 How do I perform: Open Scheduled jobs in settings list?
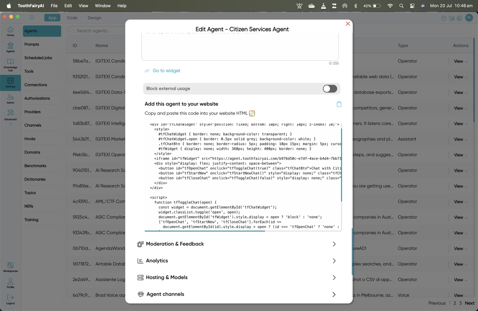click(38, 58)
